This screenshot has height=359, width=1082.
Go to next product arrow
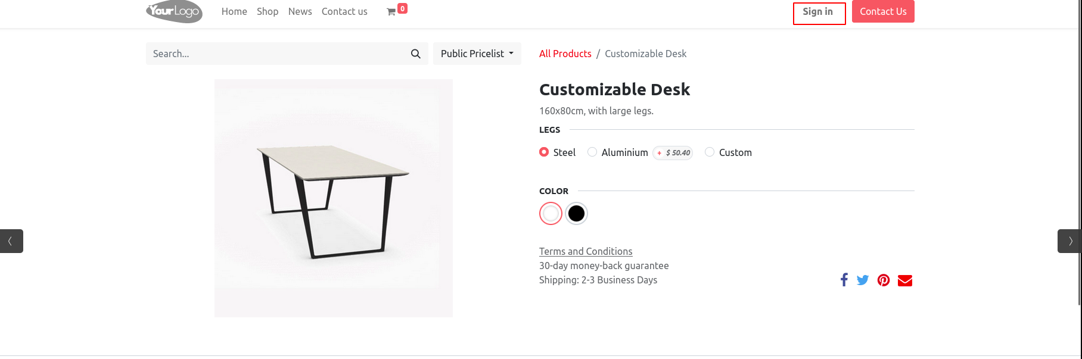1070,241
